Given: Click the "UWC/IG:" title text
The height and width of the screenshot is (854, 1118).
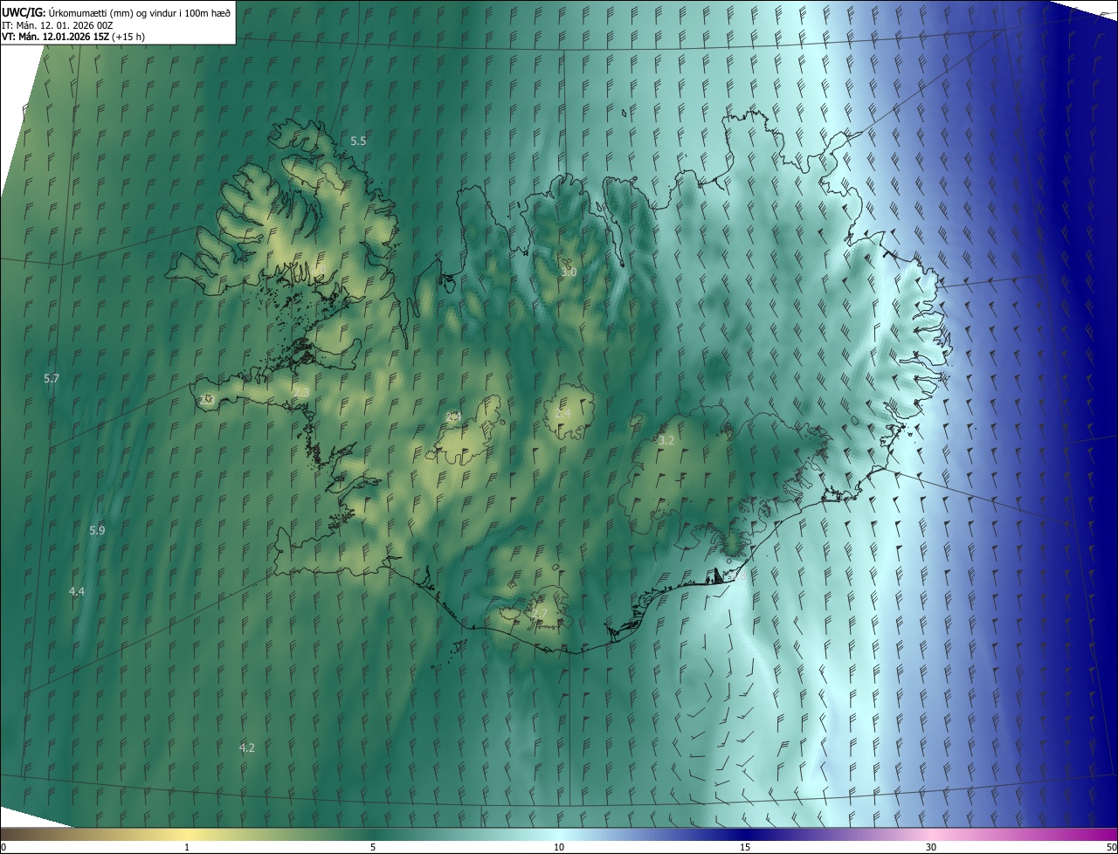Looking at the screenshot, I should tap(24, 12).
